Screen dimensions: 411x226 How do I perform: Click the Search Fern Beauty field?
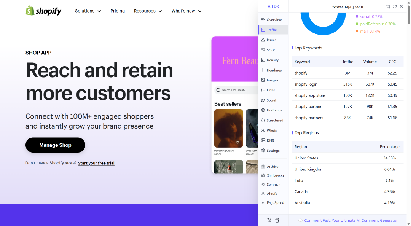point(236,90)
